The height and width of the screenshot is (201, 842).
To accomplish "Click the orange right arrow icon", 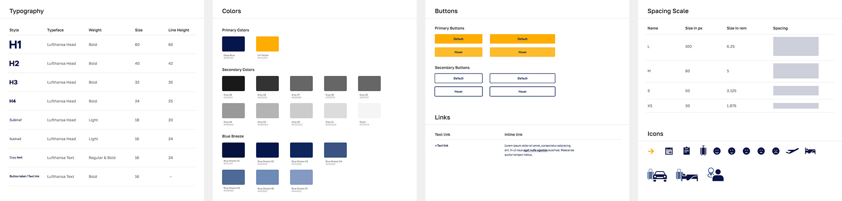I will pyautogui.click(x=651, y=151).
